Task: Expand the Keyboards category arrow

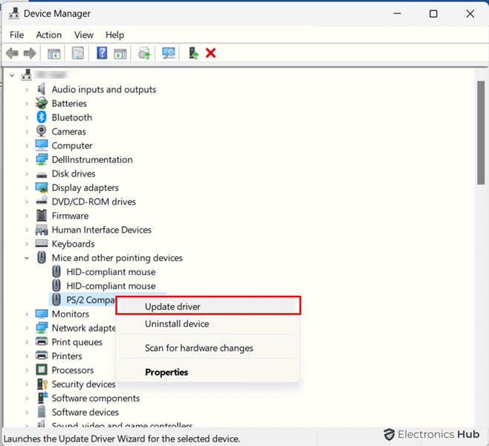Action: pos(27,244)
